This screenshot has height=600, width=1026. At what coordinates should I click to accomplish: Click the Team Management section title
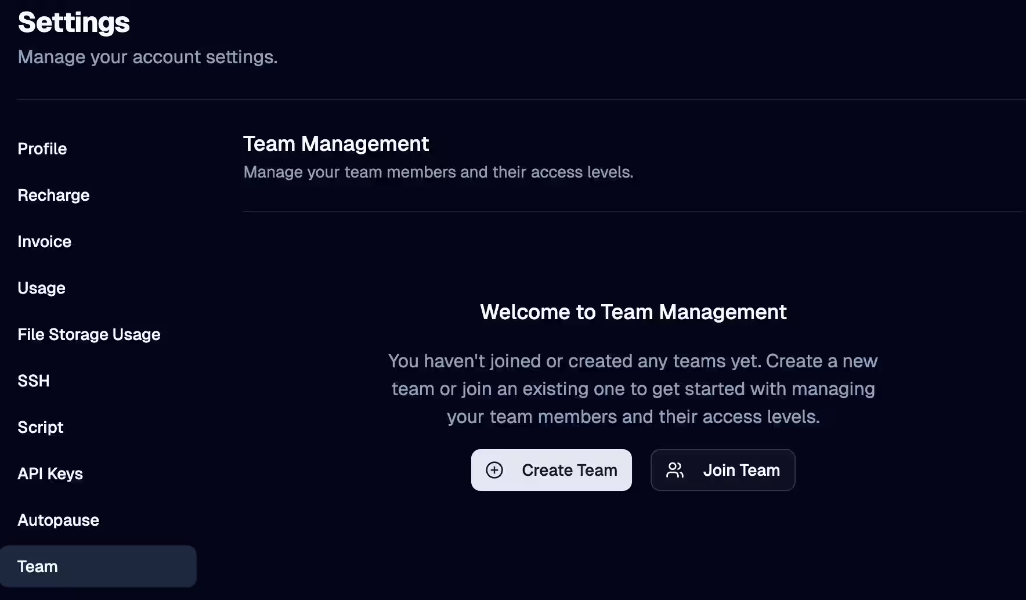click(x=337, y=143)
